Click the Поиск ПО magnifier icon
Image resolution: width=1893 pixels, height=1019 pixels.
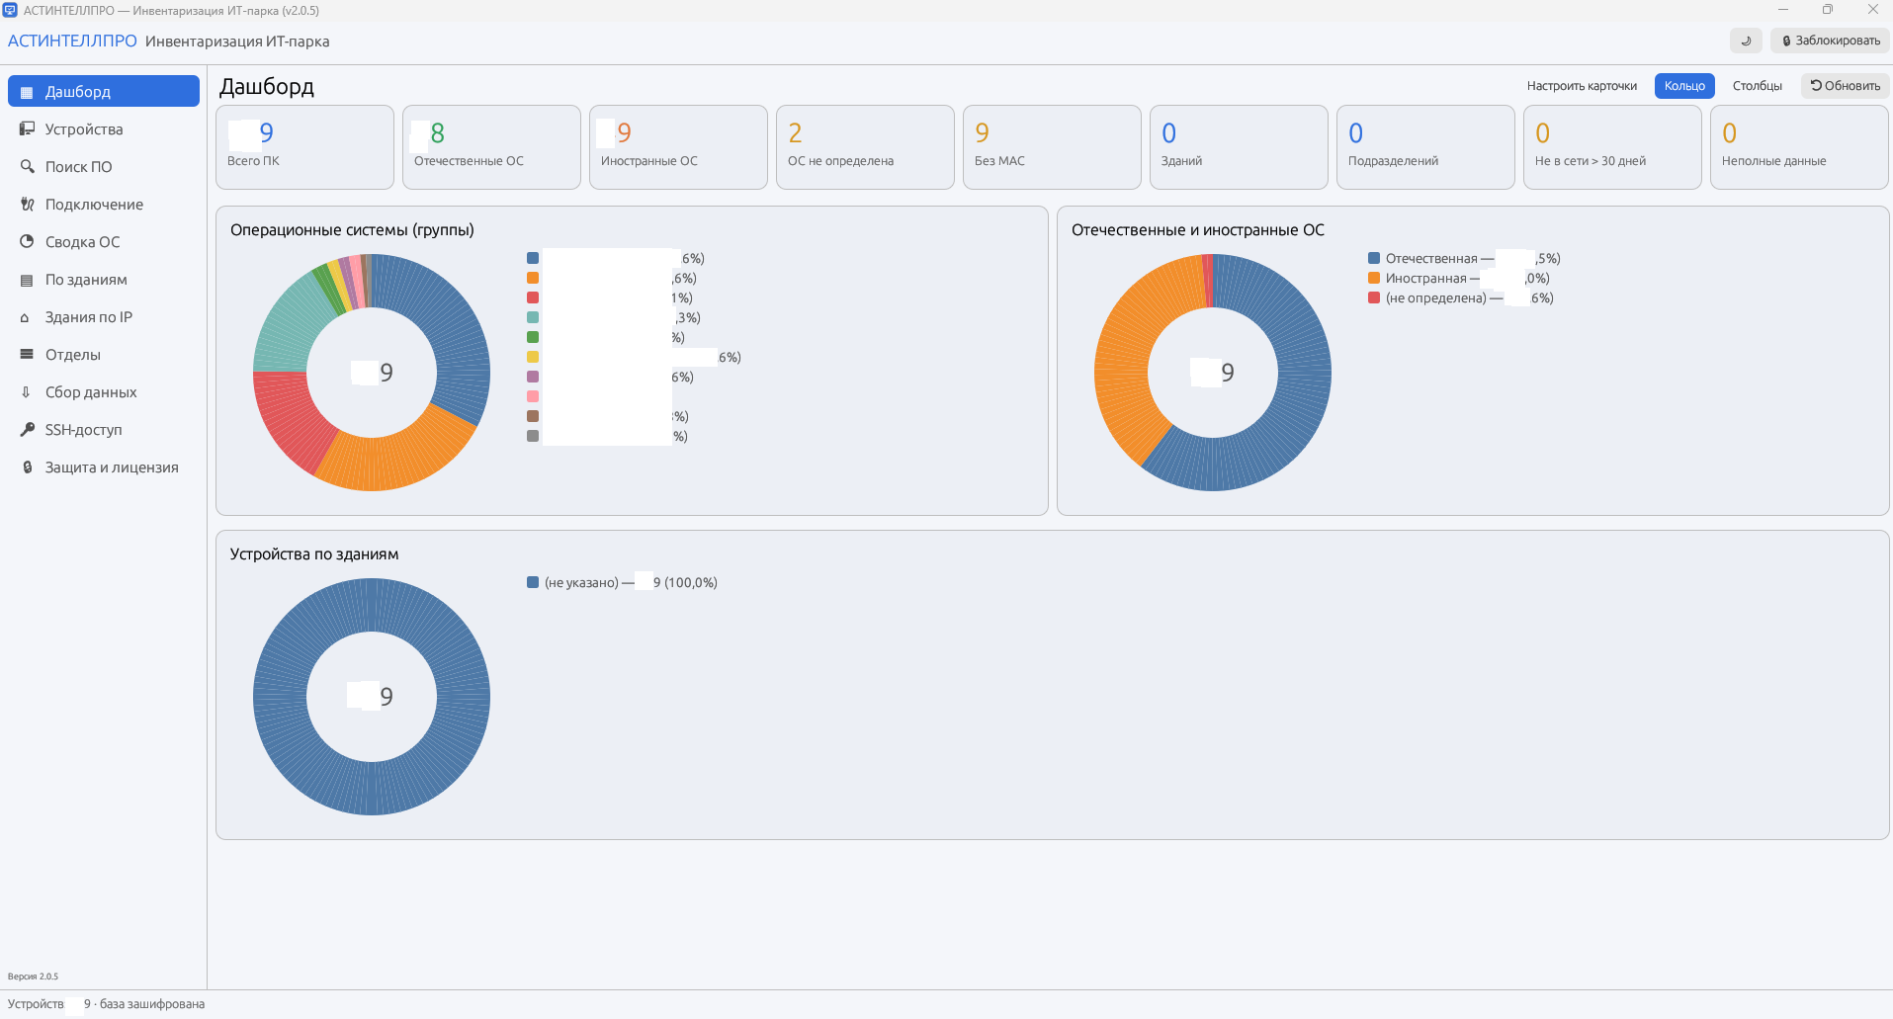pyautogui.click(x=27, y=167)
